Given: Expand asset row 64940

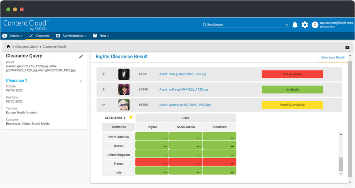Looking at the screenshot, I should point(103,89).
